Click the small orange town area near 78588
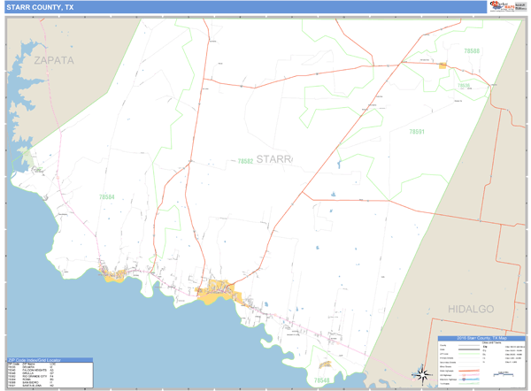The image size is (531, 391). [x=442, y=65]
